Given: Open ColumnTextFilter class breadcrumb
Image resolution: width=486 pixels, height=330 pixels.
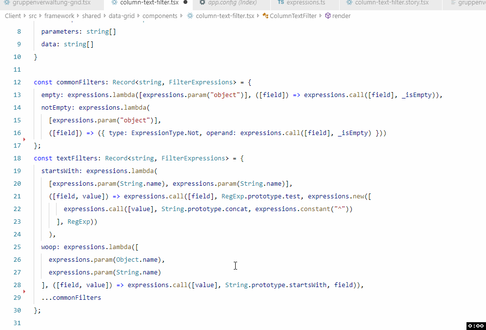Looking at the screenshot, I should click(293, 16).
